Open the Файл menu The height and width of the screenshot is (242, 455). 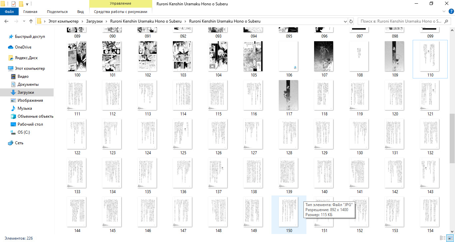[9, 12]
